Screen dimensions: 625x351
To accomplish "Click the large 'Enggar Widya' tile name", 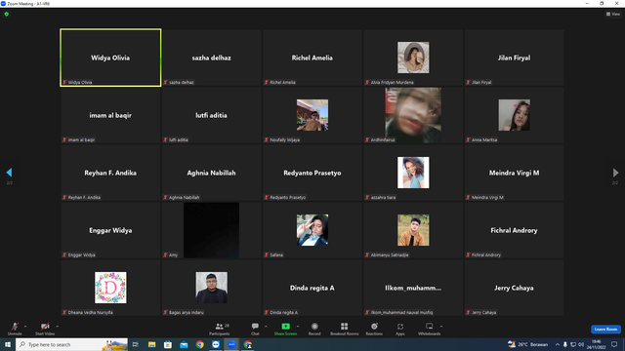I will pyautogui.click(x=110, y=230).
